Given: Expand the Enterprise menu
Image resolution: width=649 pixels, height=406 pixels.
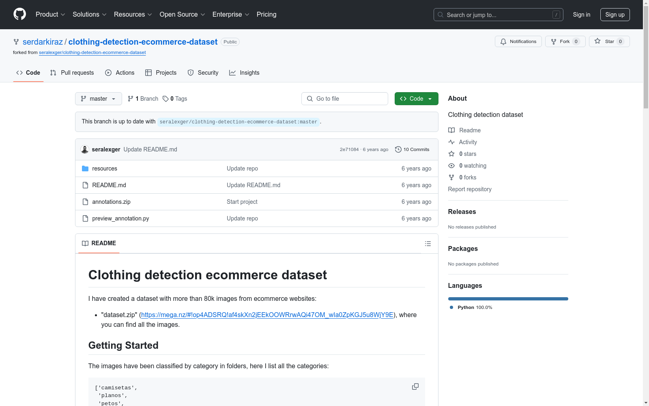Looking at the screenshot, I should point(231,15).
